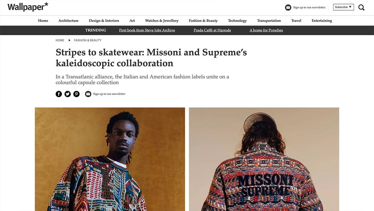The height and width of the screenshot is (211, 374).
Task: Share article via Twitter icon
Action: coord(68,94)
